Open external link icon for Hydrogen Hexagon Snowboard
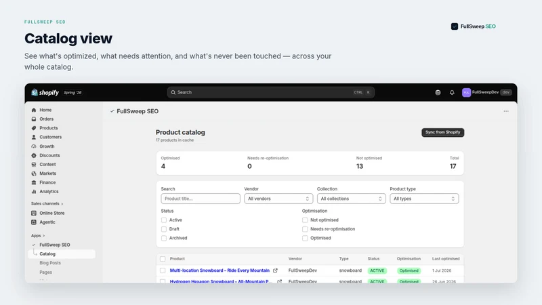The width and height of the screenshot is (542, 305). (x=279, y=281)
